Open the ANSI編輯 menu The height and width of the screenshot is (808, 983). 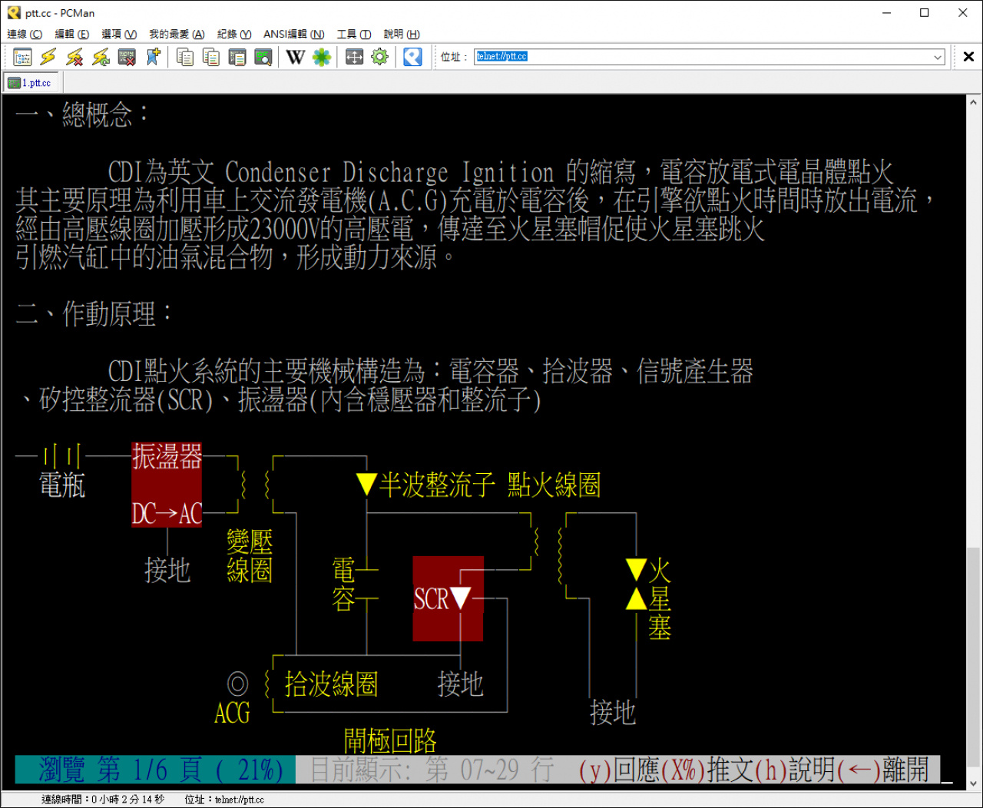pyautogui.click(x=294, y=34)
